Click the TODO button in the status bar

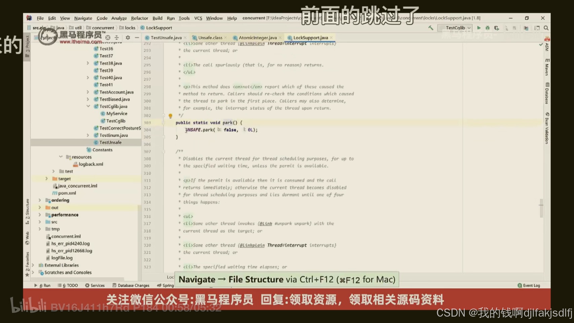[68, 285]
